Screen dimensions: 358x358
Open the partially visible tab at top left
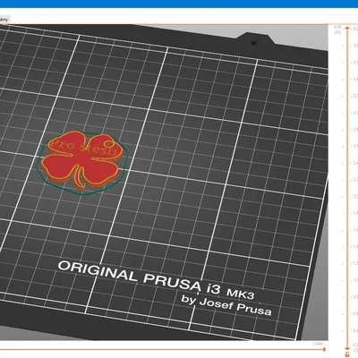4,20
